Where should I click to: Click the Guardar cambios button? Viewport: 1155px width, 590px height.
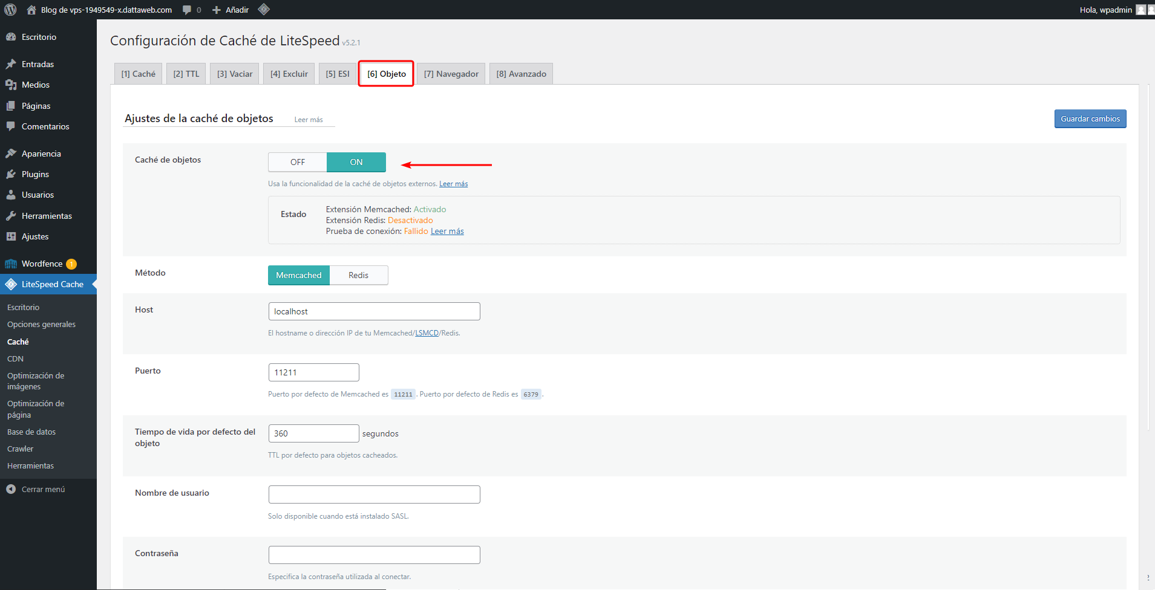pyautogui.click(x=1090, y=118)
